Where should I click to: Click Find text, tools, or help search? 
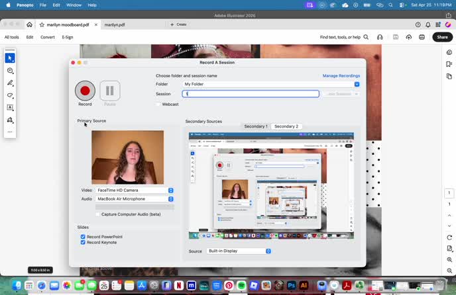coord(345,37)
